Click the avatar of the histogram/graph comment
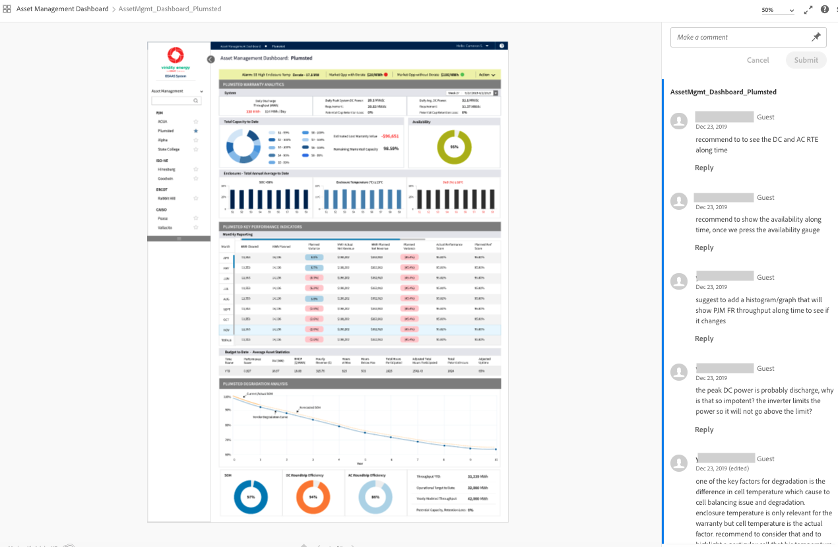838x547 pixels. pyautogui.click(x=679, y=281)
